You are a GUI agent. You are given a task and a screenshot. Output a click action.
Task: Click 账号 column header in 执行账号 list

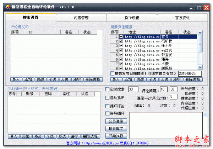(31, 94)
